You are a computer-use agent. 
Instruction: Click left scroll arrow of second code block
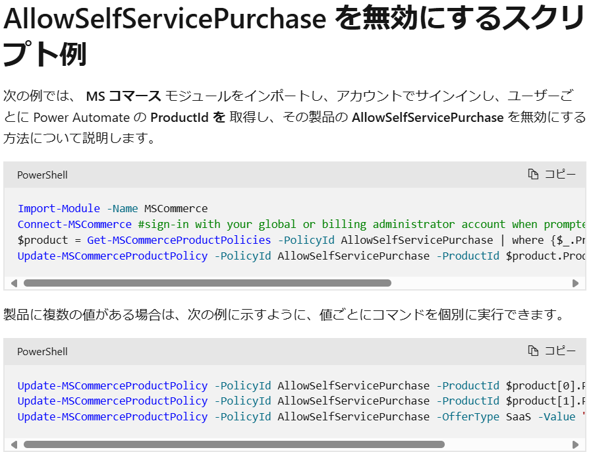click(14, 445)
